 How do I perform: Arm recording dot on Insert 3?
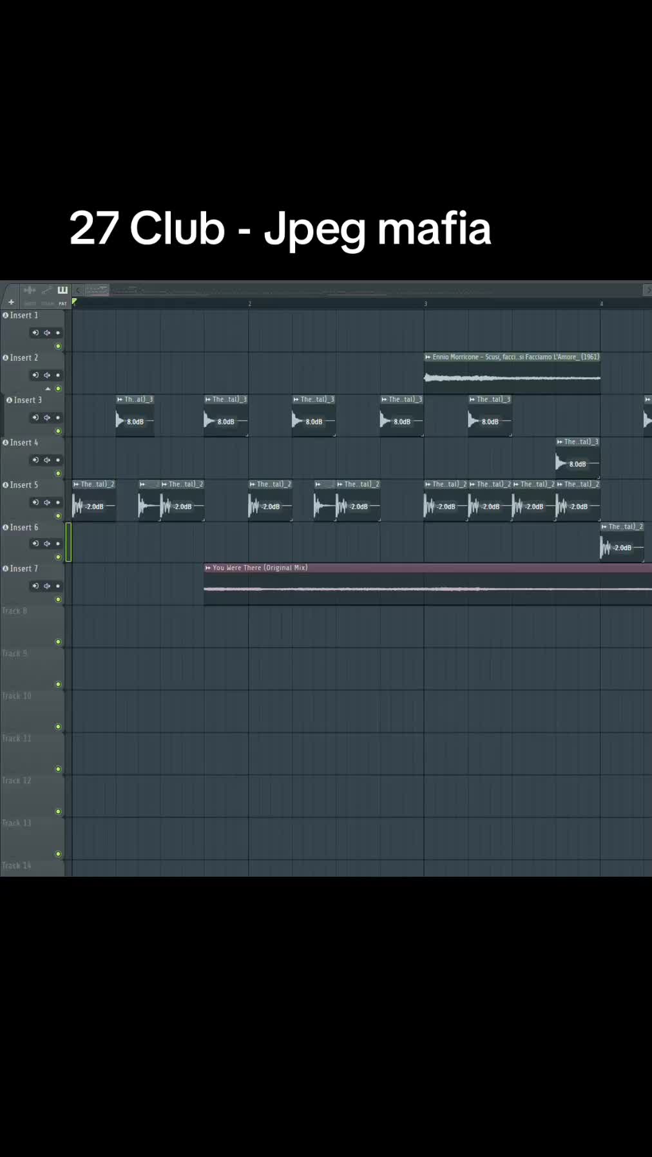pos(58,417)
